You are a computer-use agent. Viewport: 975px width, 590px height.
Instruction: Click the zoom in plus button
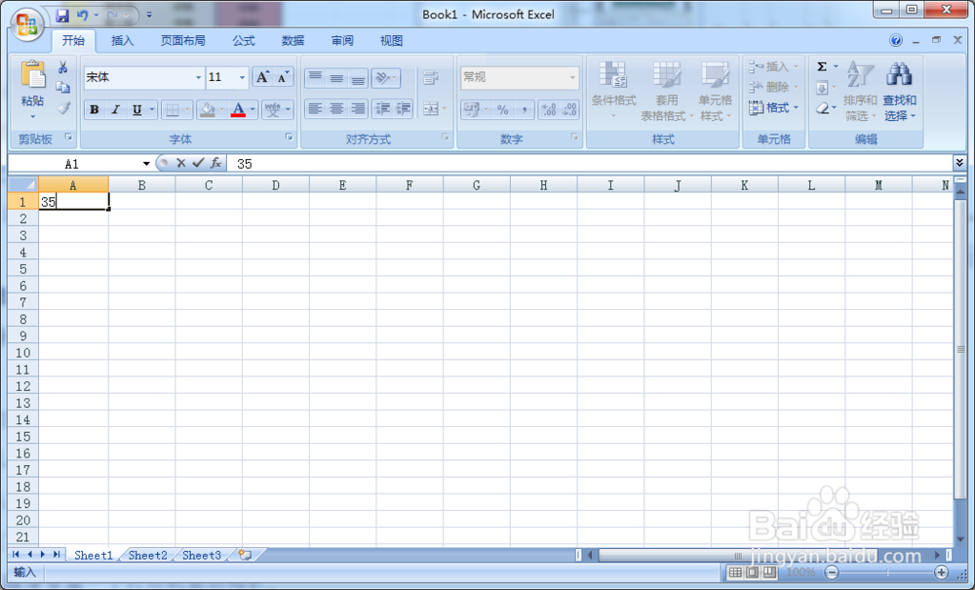[x=942, y=572]
